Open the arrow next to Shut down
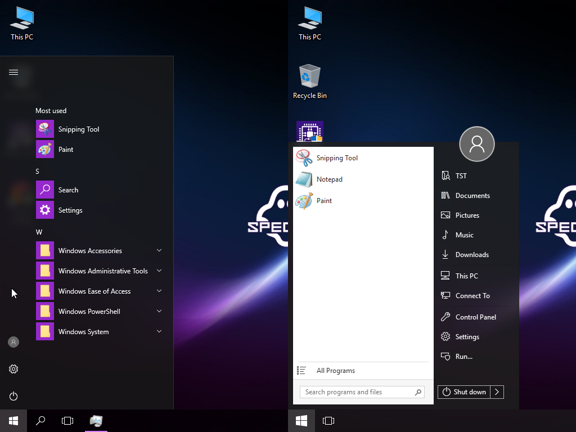This screenshot has width=576, height=432. (497, 392)
